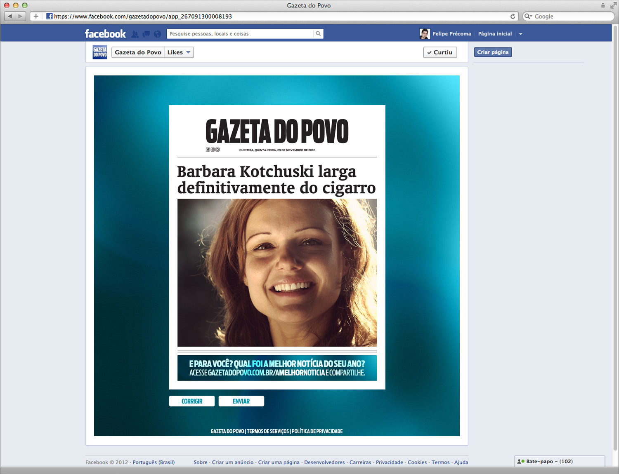619x474 pixels.
Task: Click the Google search magnifier icon
Action: [528, 16]
